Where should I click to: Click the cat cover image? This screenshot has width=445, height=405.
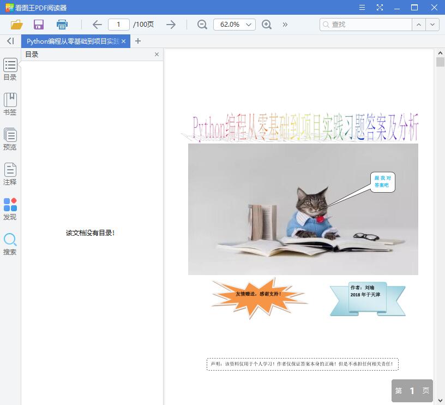(x=303, y=209)
